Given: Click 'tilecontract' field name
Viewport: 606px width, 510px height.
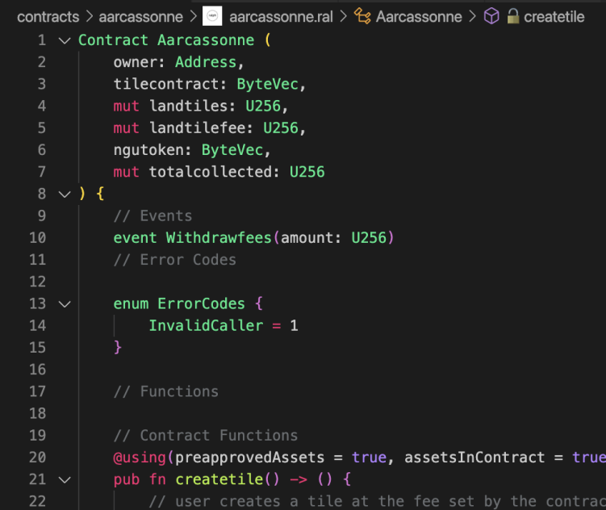Looking at the screenshot, I should coord(166,84).
